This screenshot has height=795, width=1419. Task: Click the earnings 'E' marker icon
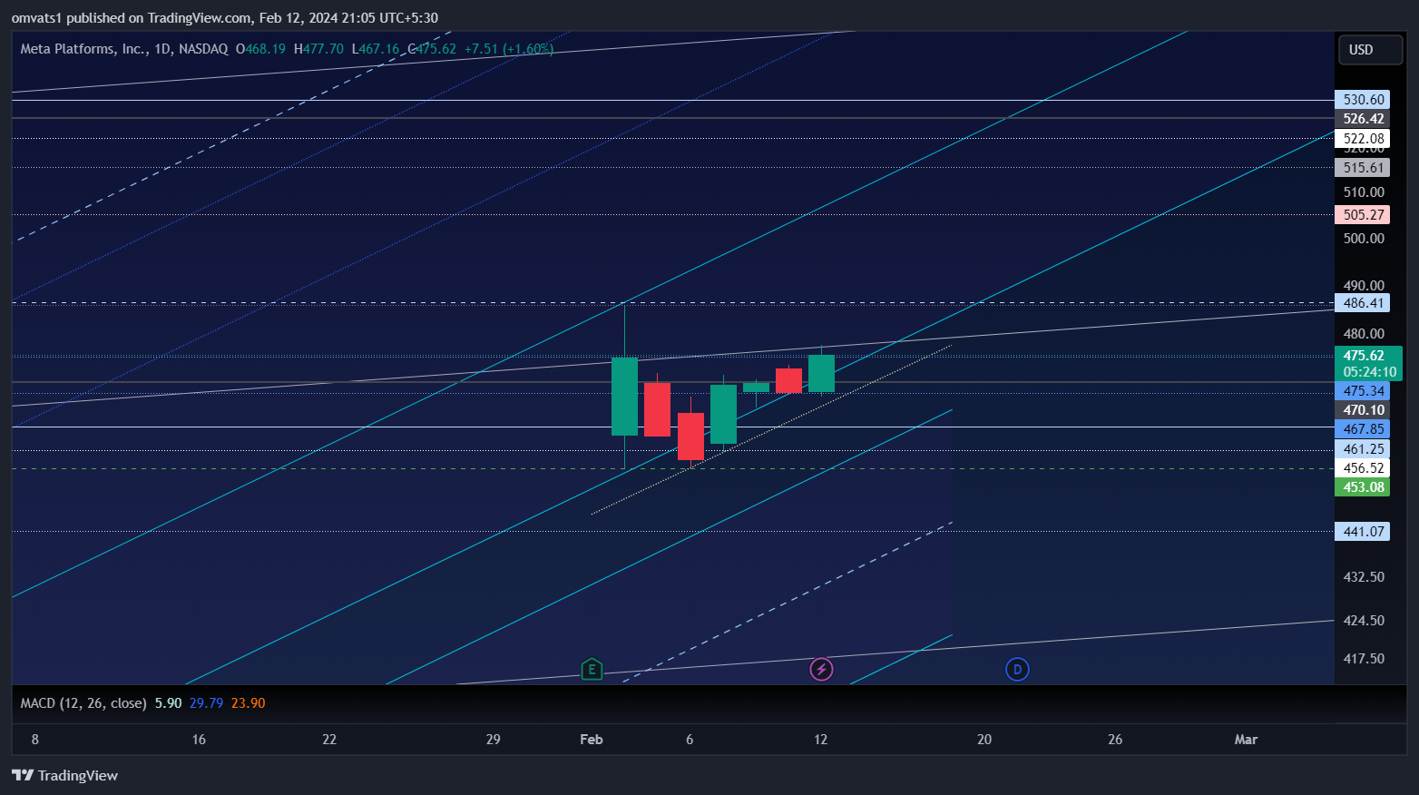click(592, 670)
